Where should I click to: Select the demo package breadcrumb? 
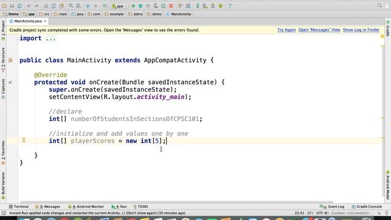[155, 14]
